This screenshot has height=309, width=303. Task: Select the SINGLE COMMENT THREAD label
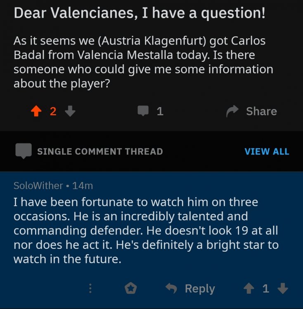100,151
